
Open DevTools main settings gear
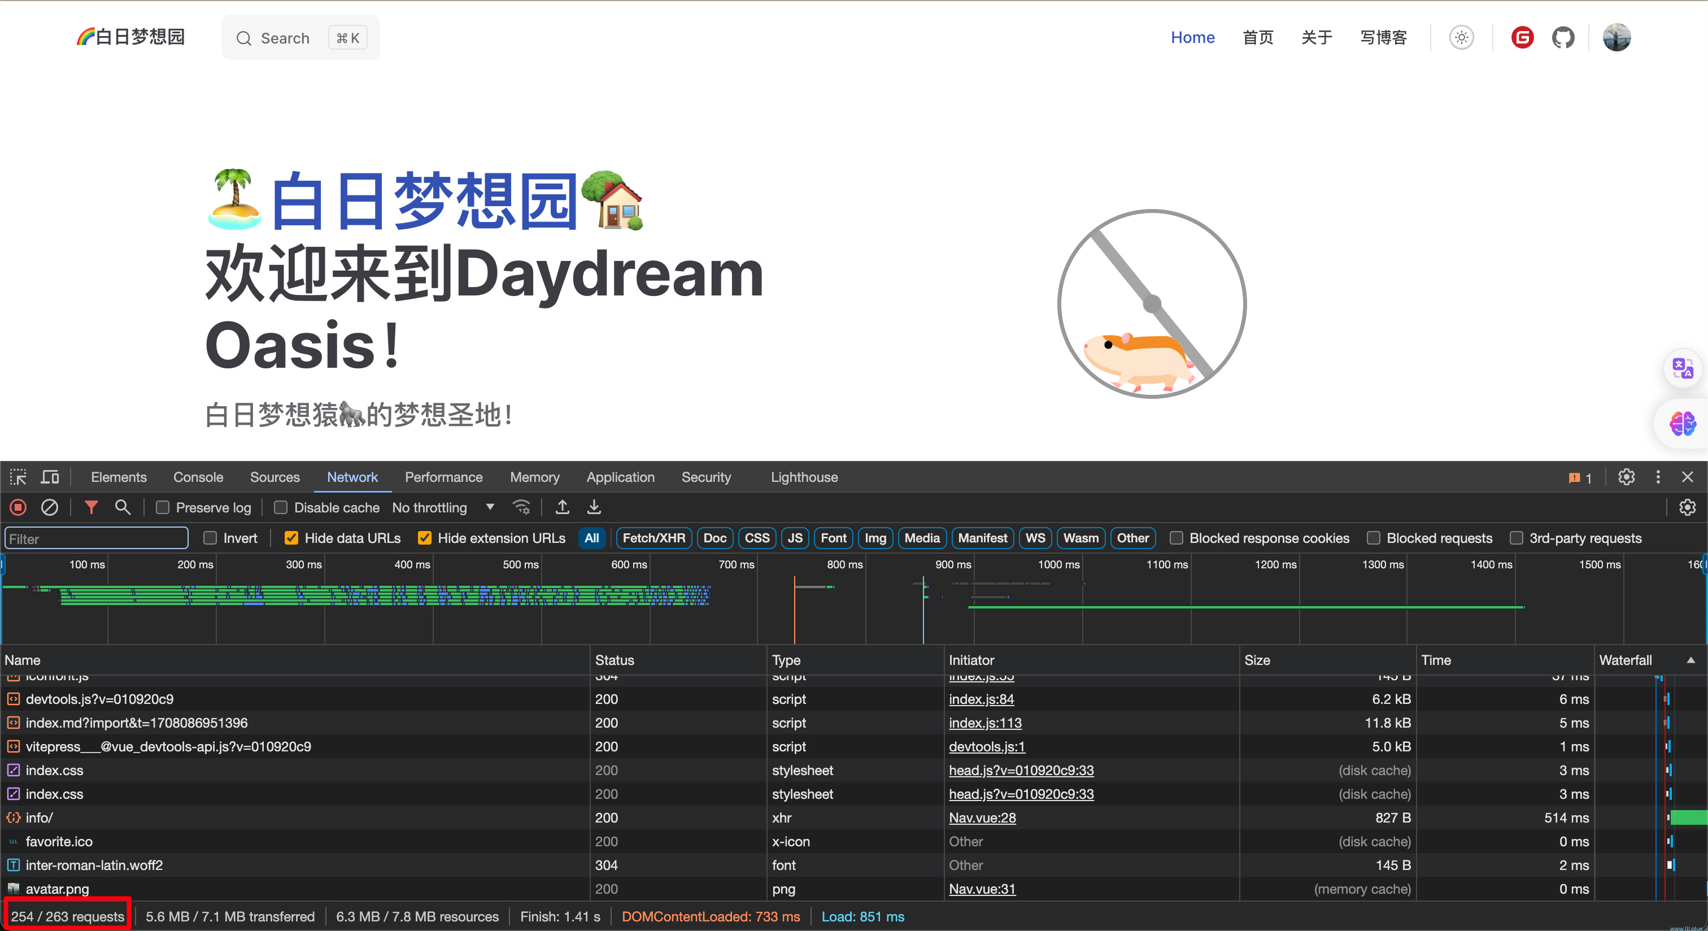point(1626,477)
